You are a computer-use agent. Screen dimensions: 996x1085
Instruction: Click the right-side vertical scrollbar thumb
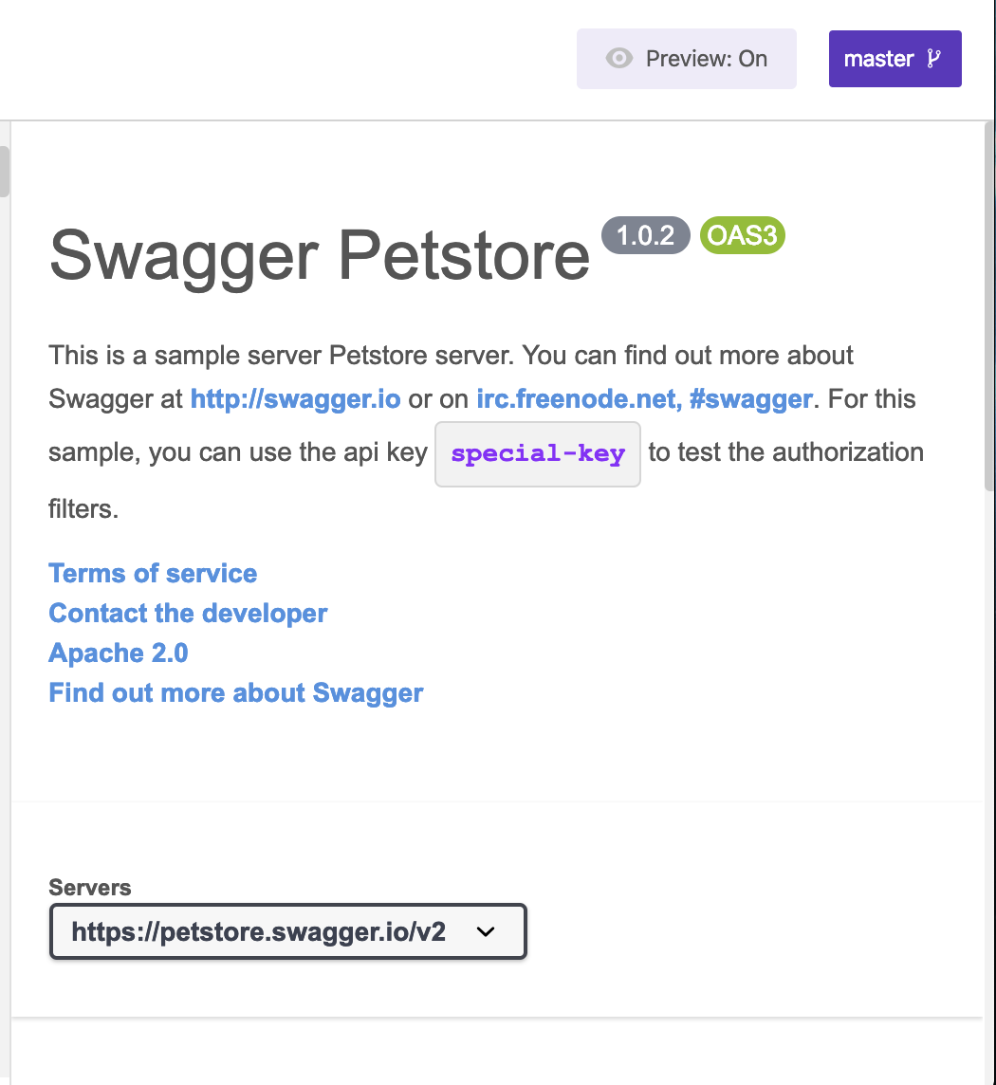pyautogui.click(x=990, y=303)
